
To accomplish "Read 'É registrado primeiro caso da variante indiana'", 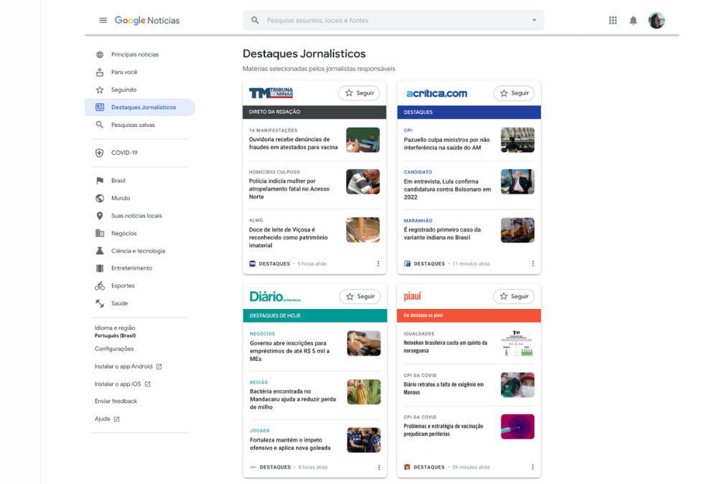I will pyautogui.click(x=442, y=234).
